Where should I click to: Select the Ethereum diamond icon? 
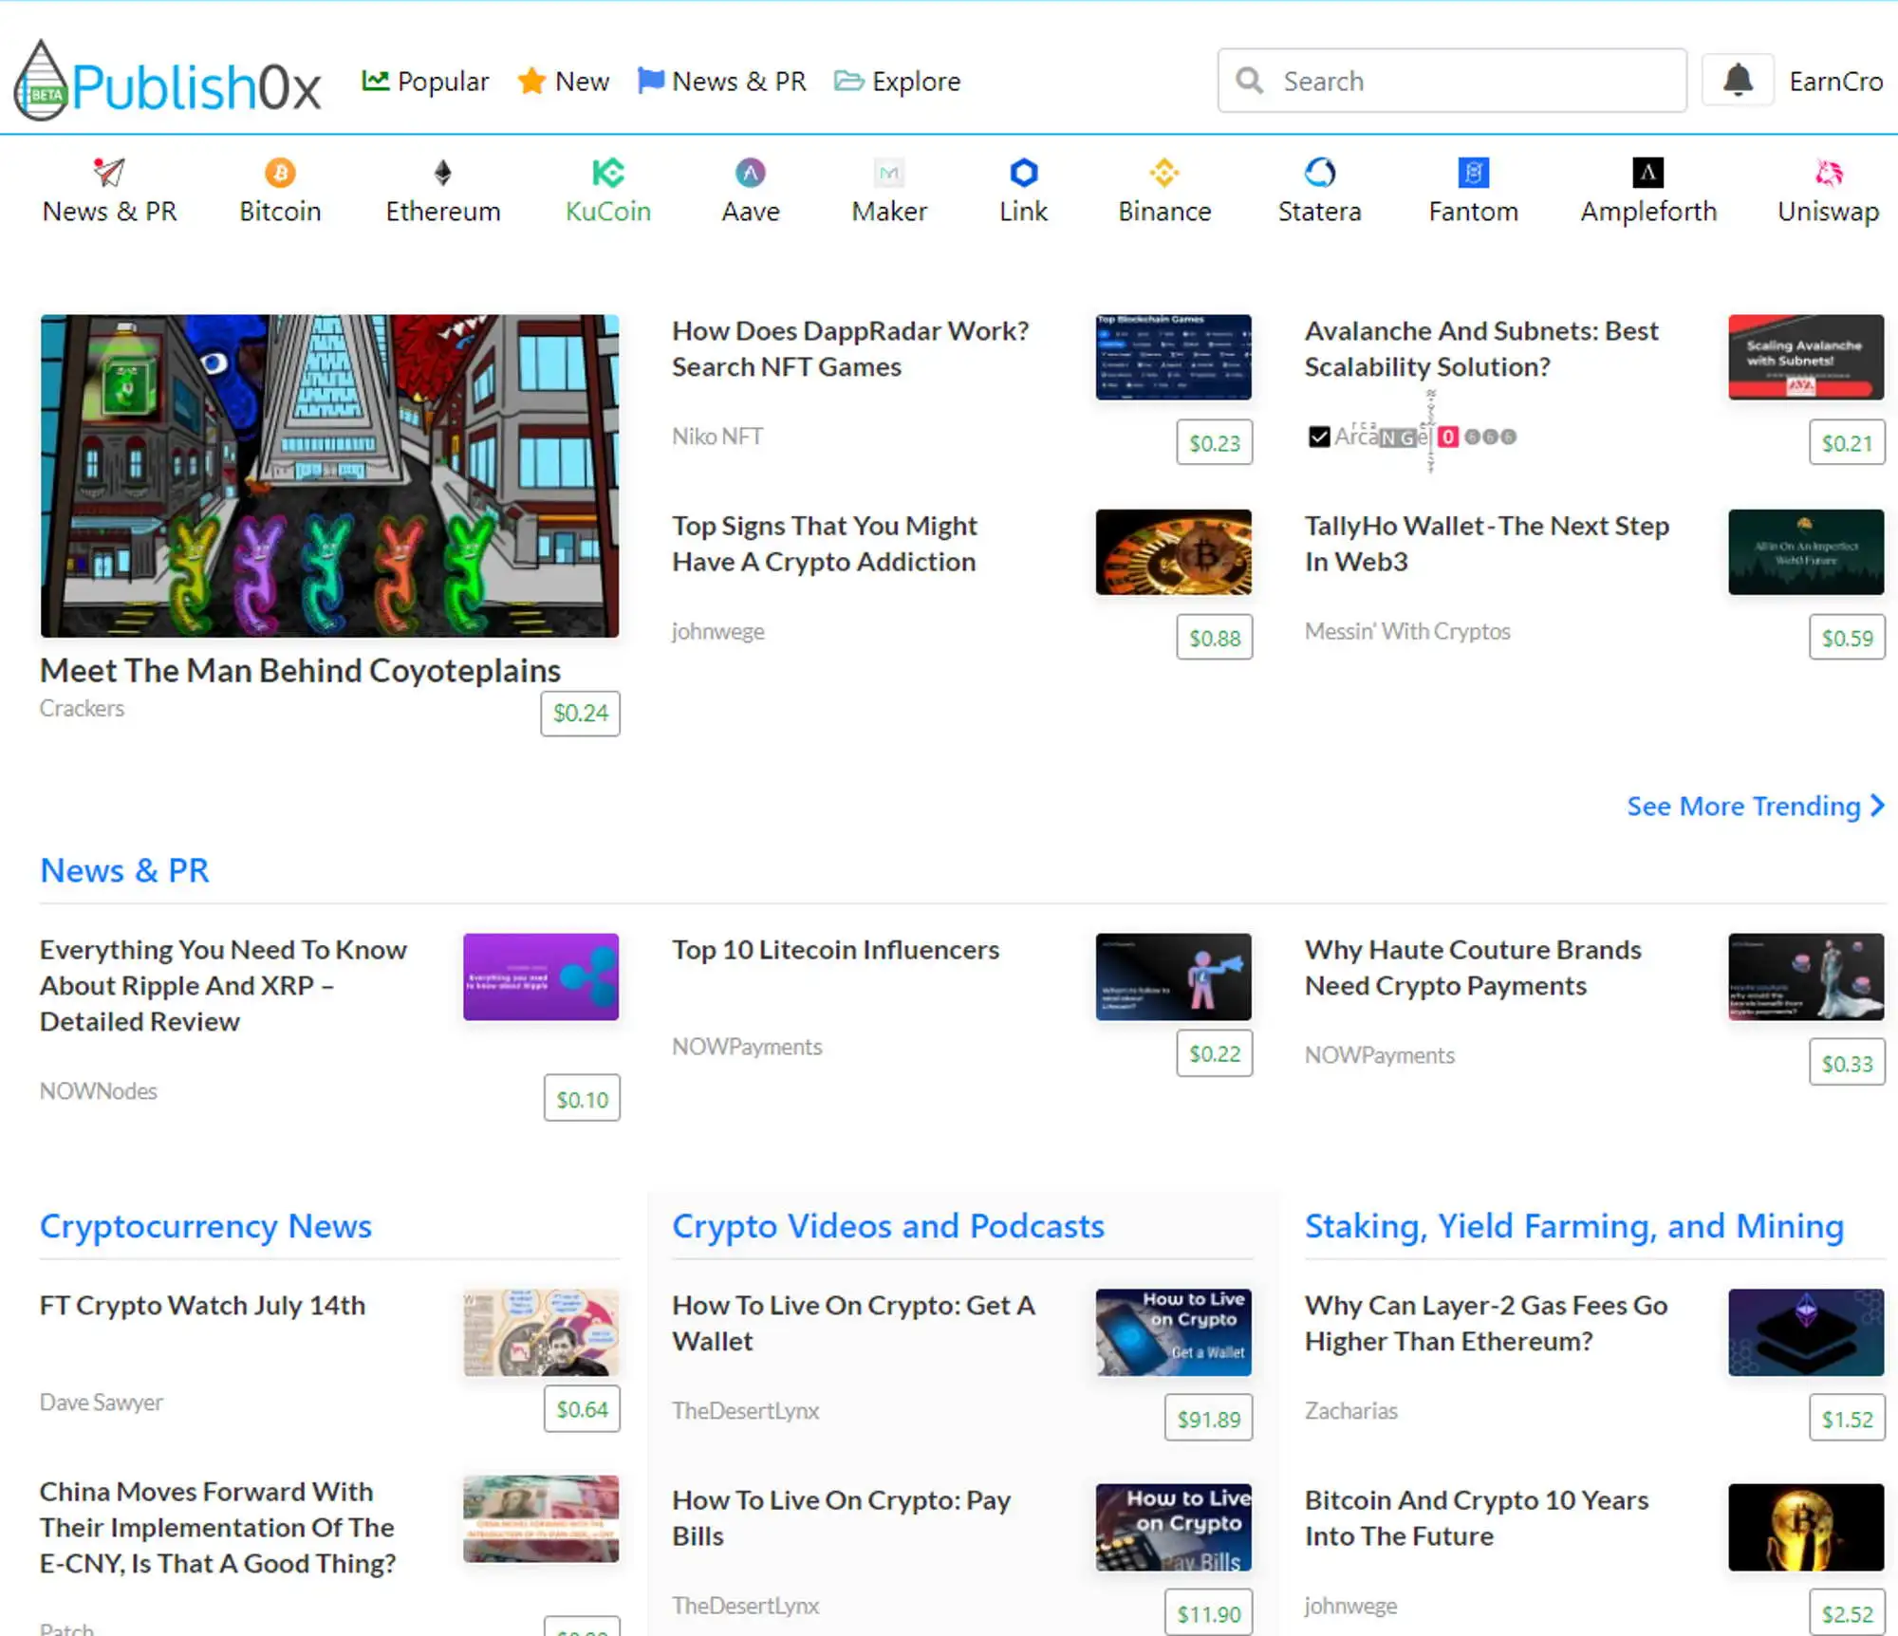tap(442, 172)
